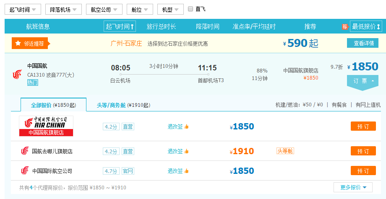Open the 广州-石家庄 route link
This screenshot has width=386, height=199.
coord(126,44)
